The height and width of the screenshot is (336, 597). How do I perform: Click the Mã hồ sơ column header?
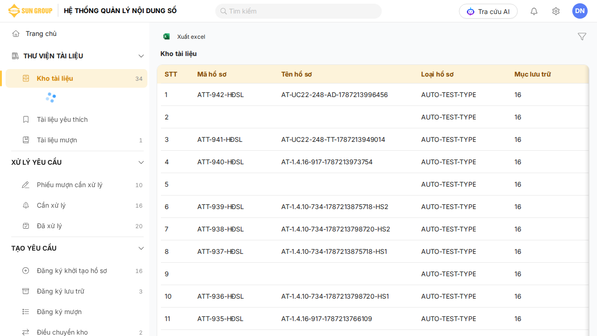coord(212,74)
